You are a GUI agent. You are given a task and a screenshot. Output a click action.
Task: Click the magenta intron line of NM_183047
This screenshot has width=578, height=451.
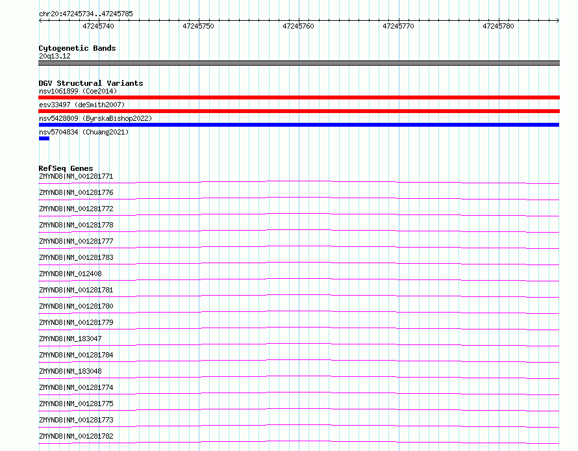299,343
